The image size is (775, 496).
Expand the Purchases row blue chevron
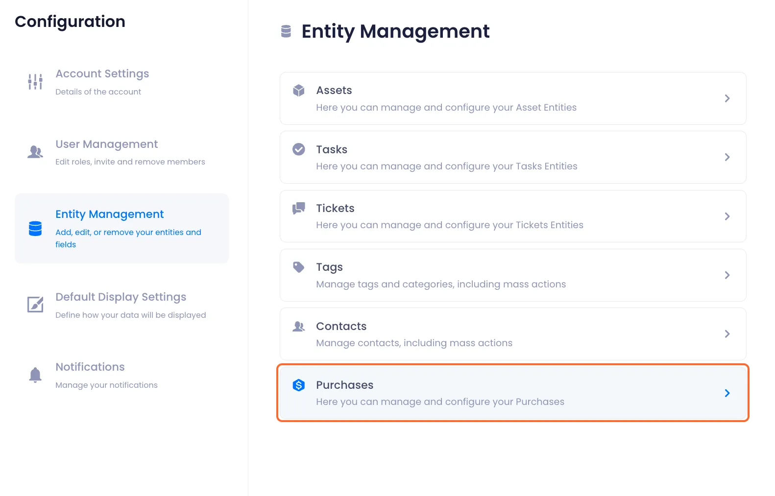(x=727, y=393)
